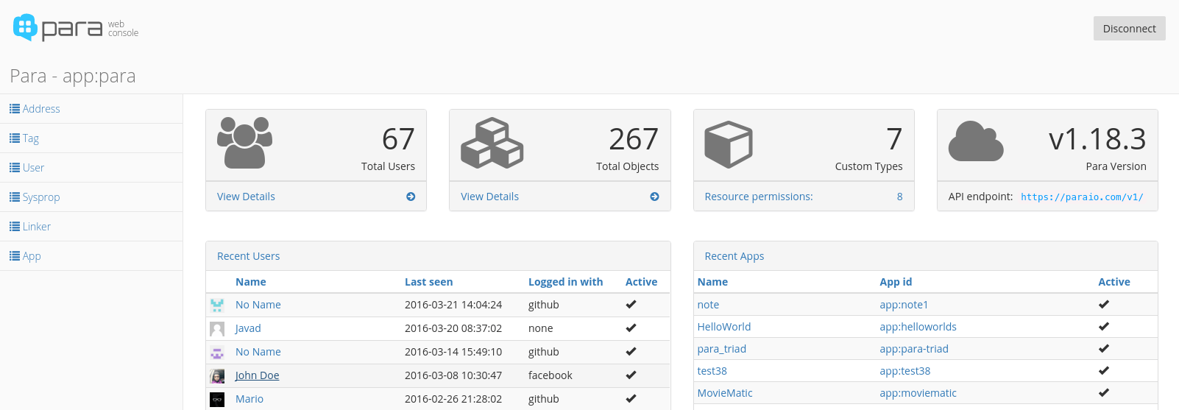Open the app:para-triad app id link
This screenshot has width=1179, height=410.
tap(913, 349)
